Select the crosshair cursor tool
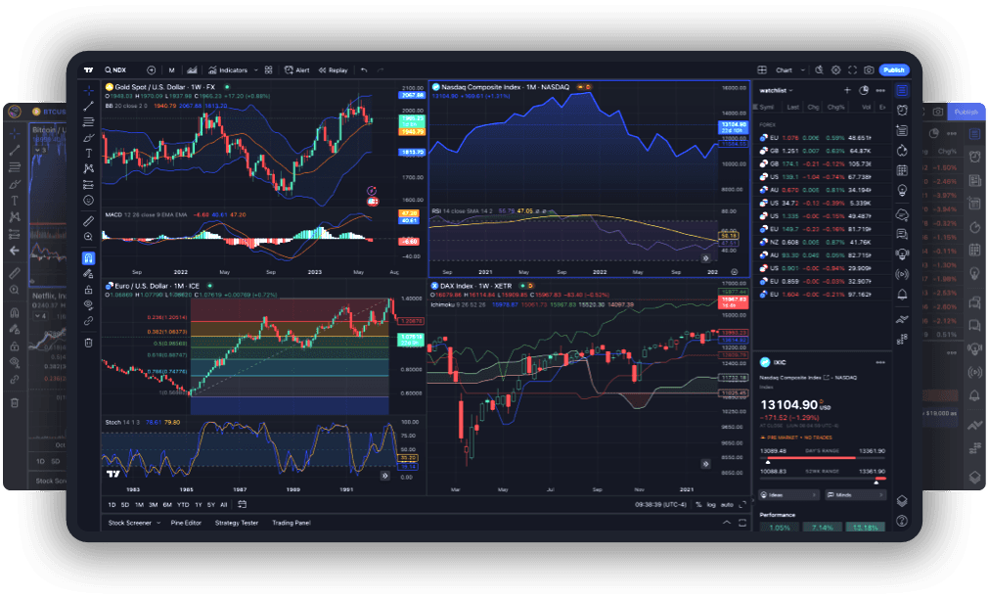The image size is (989, 599). click(x=89, y=90)
